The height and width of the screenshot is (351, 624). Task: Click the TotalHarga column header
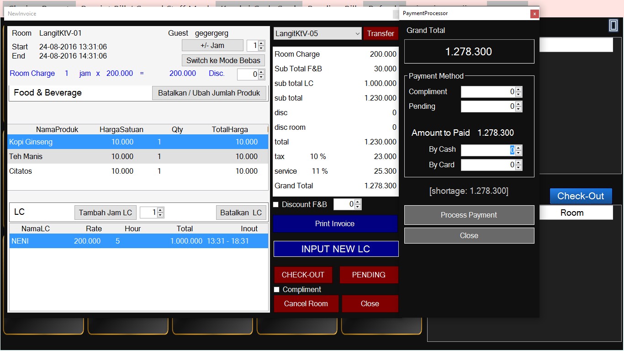(230, 130)
